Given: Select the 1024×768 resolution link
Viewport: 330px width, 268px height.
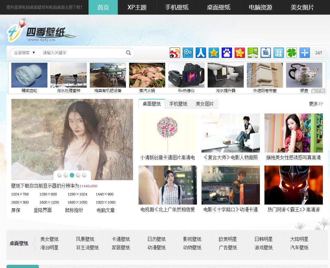Looking at the screenshot, I should (20, 194).
